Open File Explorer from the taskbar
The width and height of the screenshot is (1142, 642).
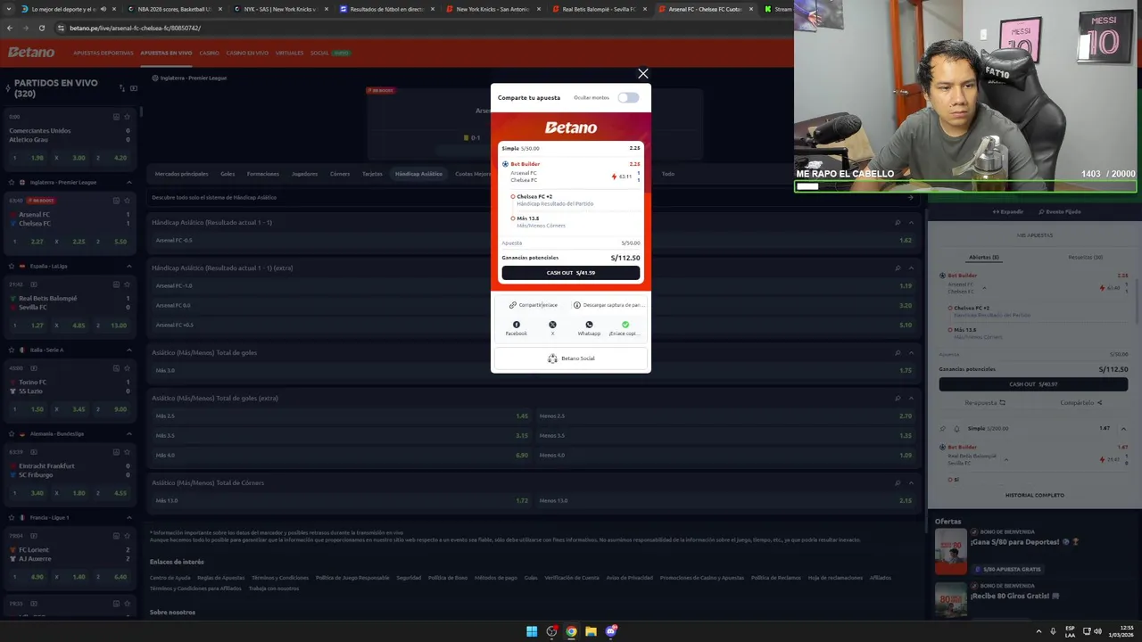click(591, 631)
